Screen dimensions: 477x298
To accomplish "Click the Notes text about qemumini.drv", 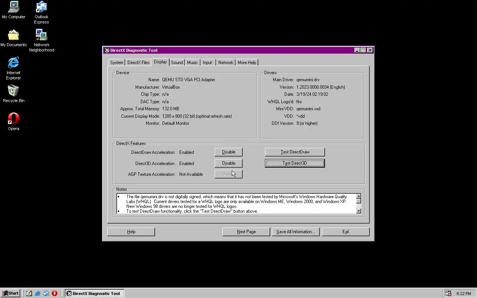I will (236, 201).
